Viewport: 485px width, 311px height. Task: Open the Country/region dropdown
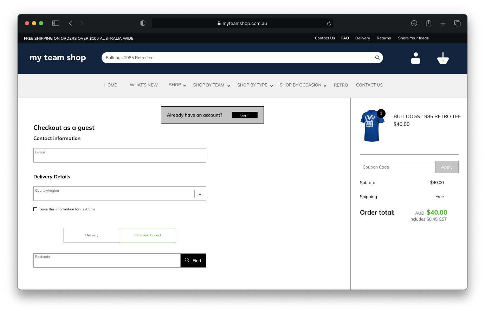coord(120,193)
